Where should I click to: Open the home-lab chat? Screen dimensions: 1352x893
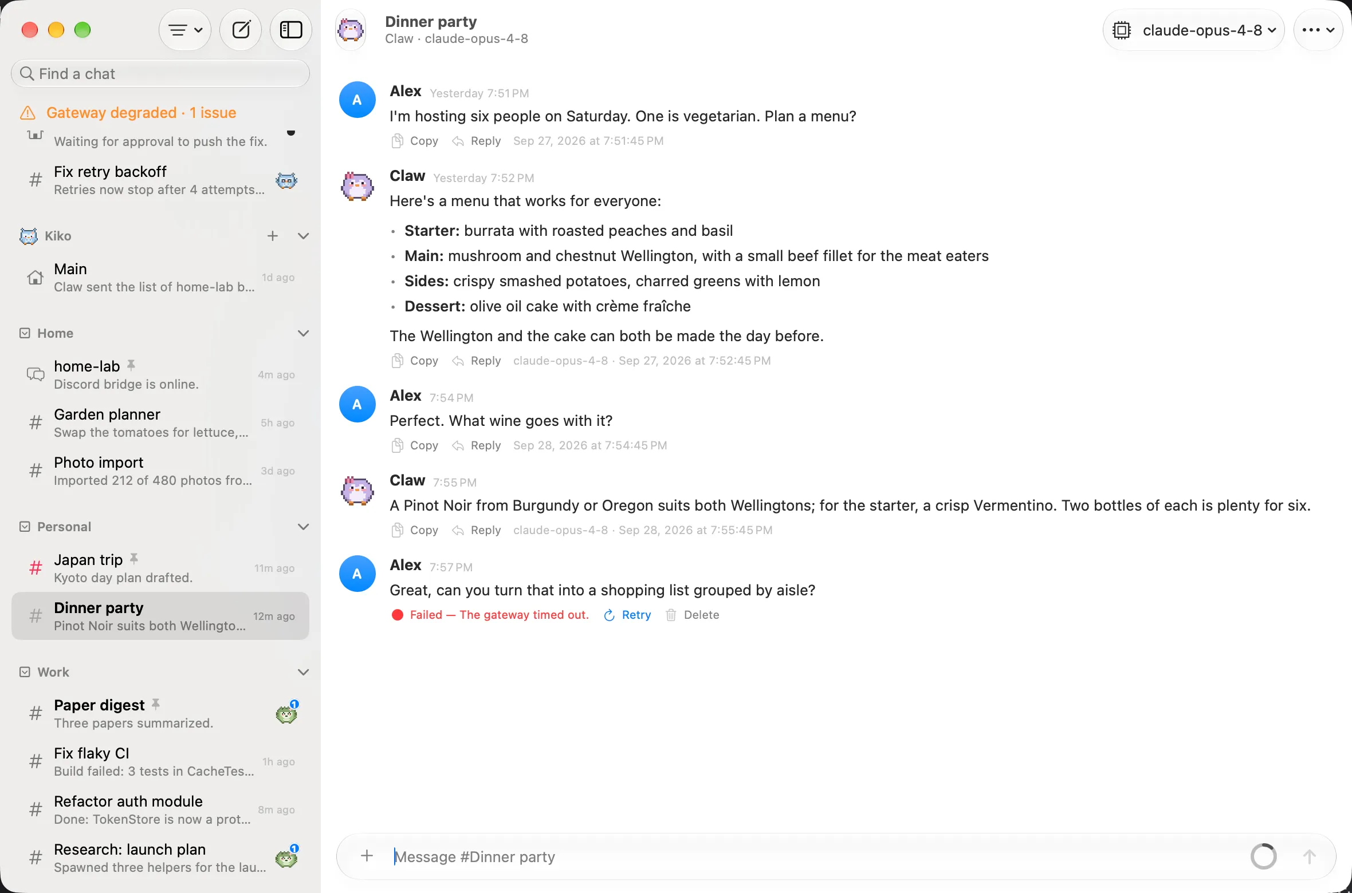coord(160,375)
